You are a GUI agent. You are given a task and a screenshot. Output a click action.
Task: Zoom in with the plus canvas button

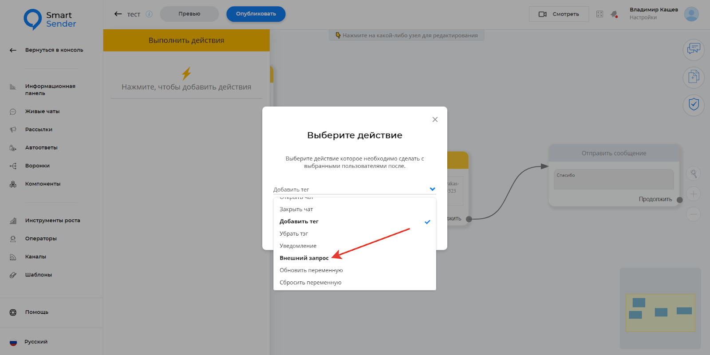point(693,194)
